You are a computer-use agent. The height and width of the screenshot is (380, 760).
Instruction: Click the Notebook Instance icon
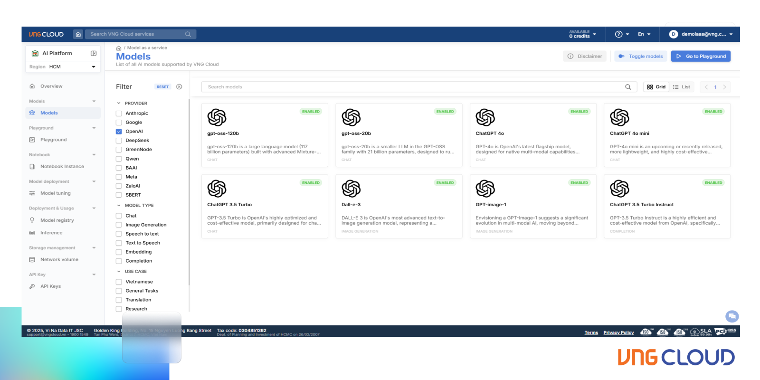(x=32, y=167)
